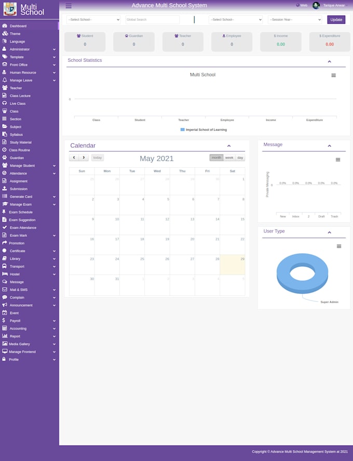Click the Syllabus icon in sidebar
This screenshot has height=461, width=353.
click(4, 134)
